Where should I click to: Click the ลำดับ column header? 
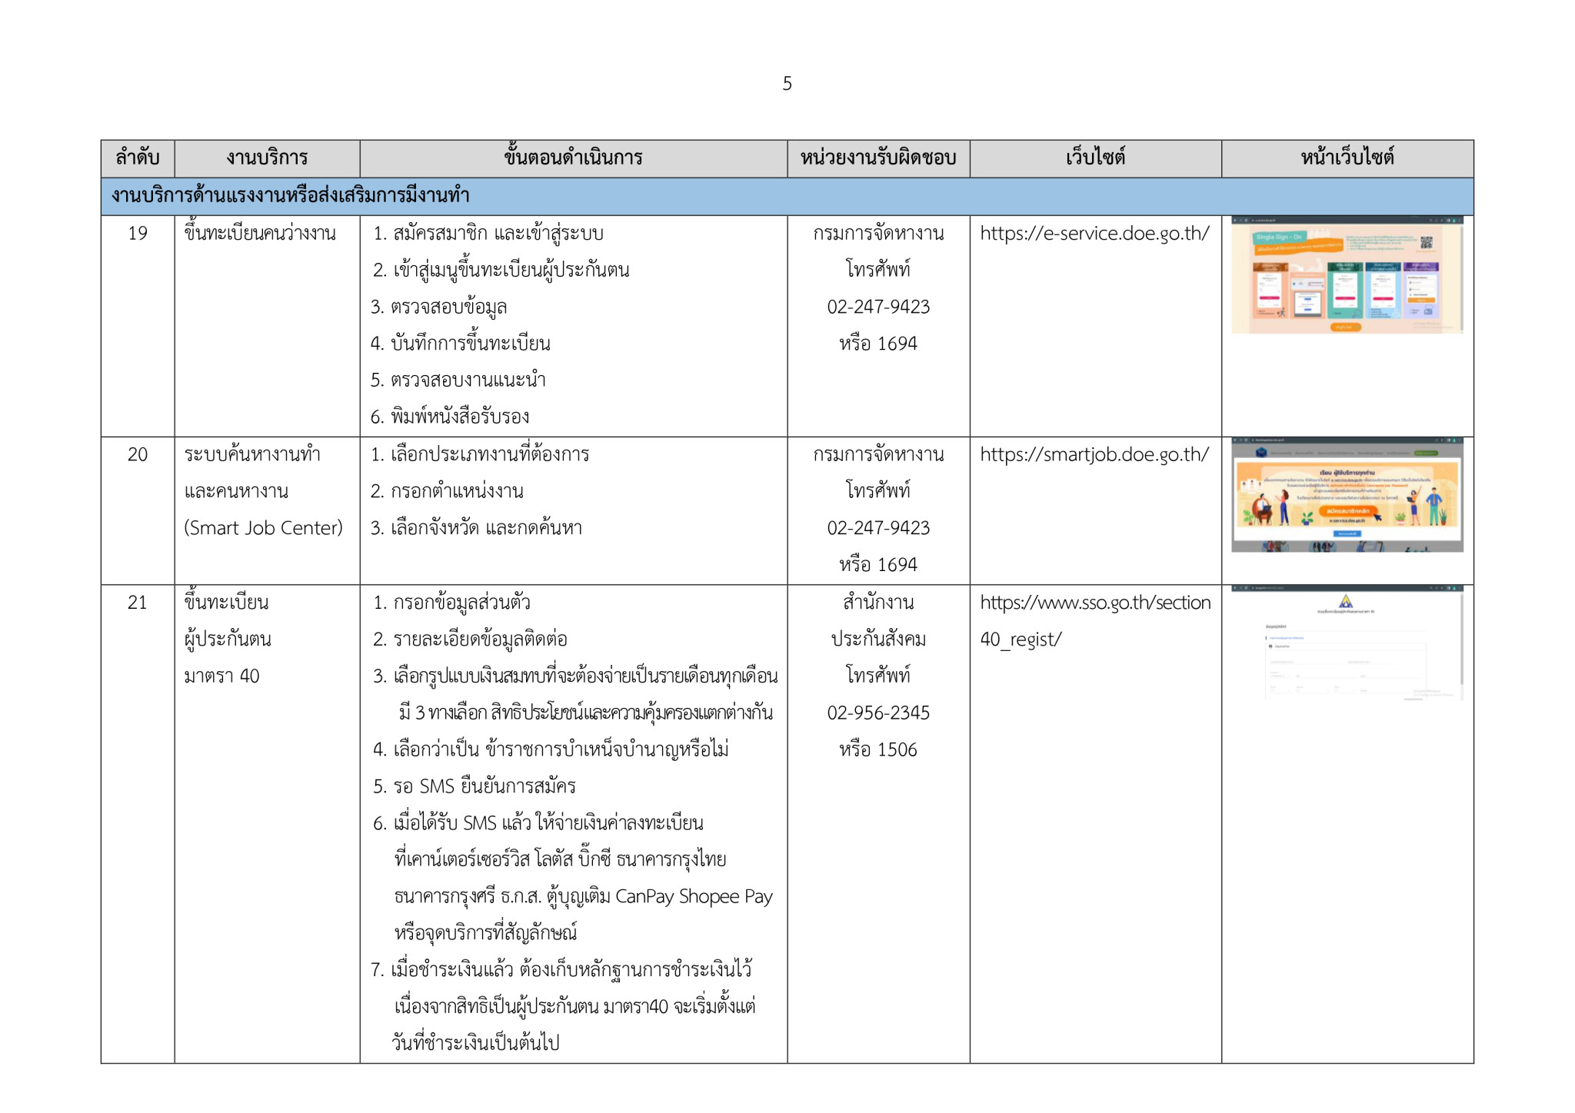tap(138, 158)
